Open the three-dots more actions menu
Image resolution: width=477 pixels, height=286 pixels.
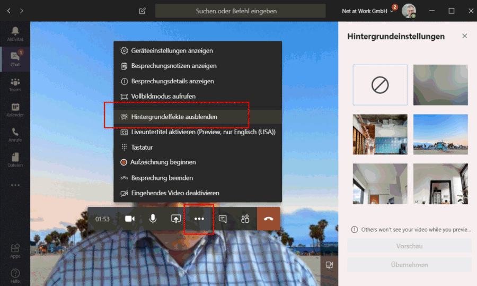[199, 219]
